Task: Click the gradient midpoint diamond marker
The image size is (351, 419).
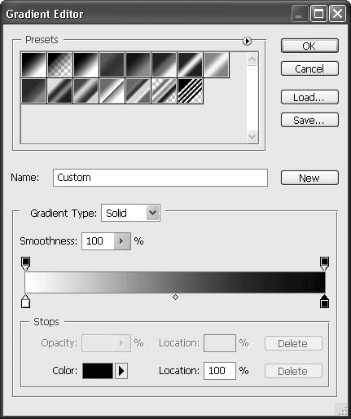Action: click(x=175, y=298)
